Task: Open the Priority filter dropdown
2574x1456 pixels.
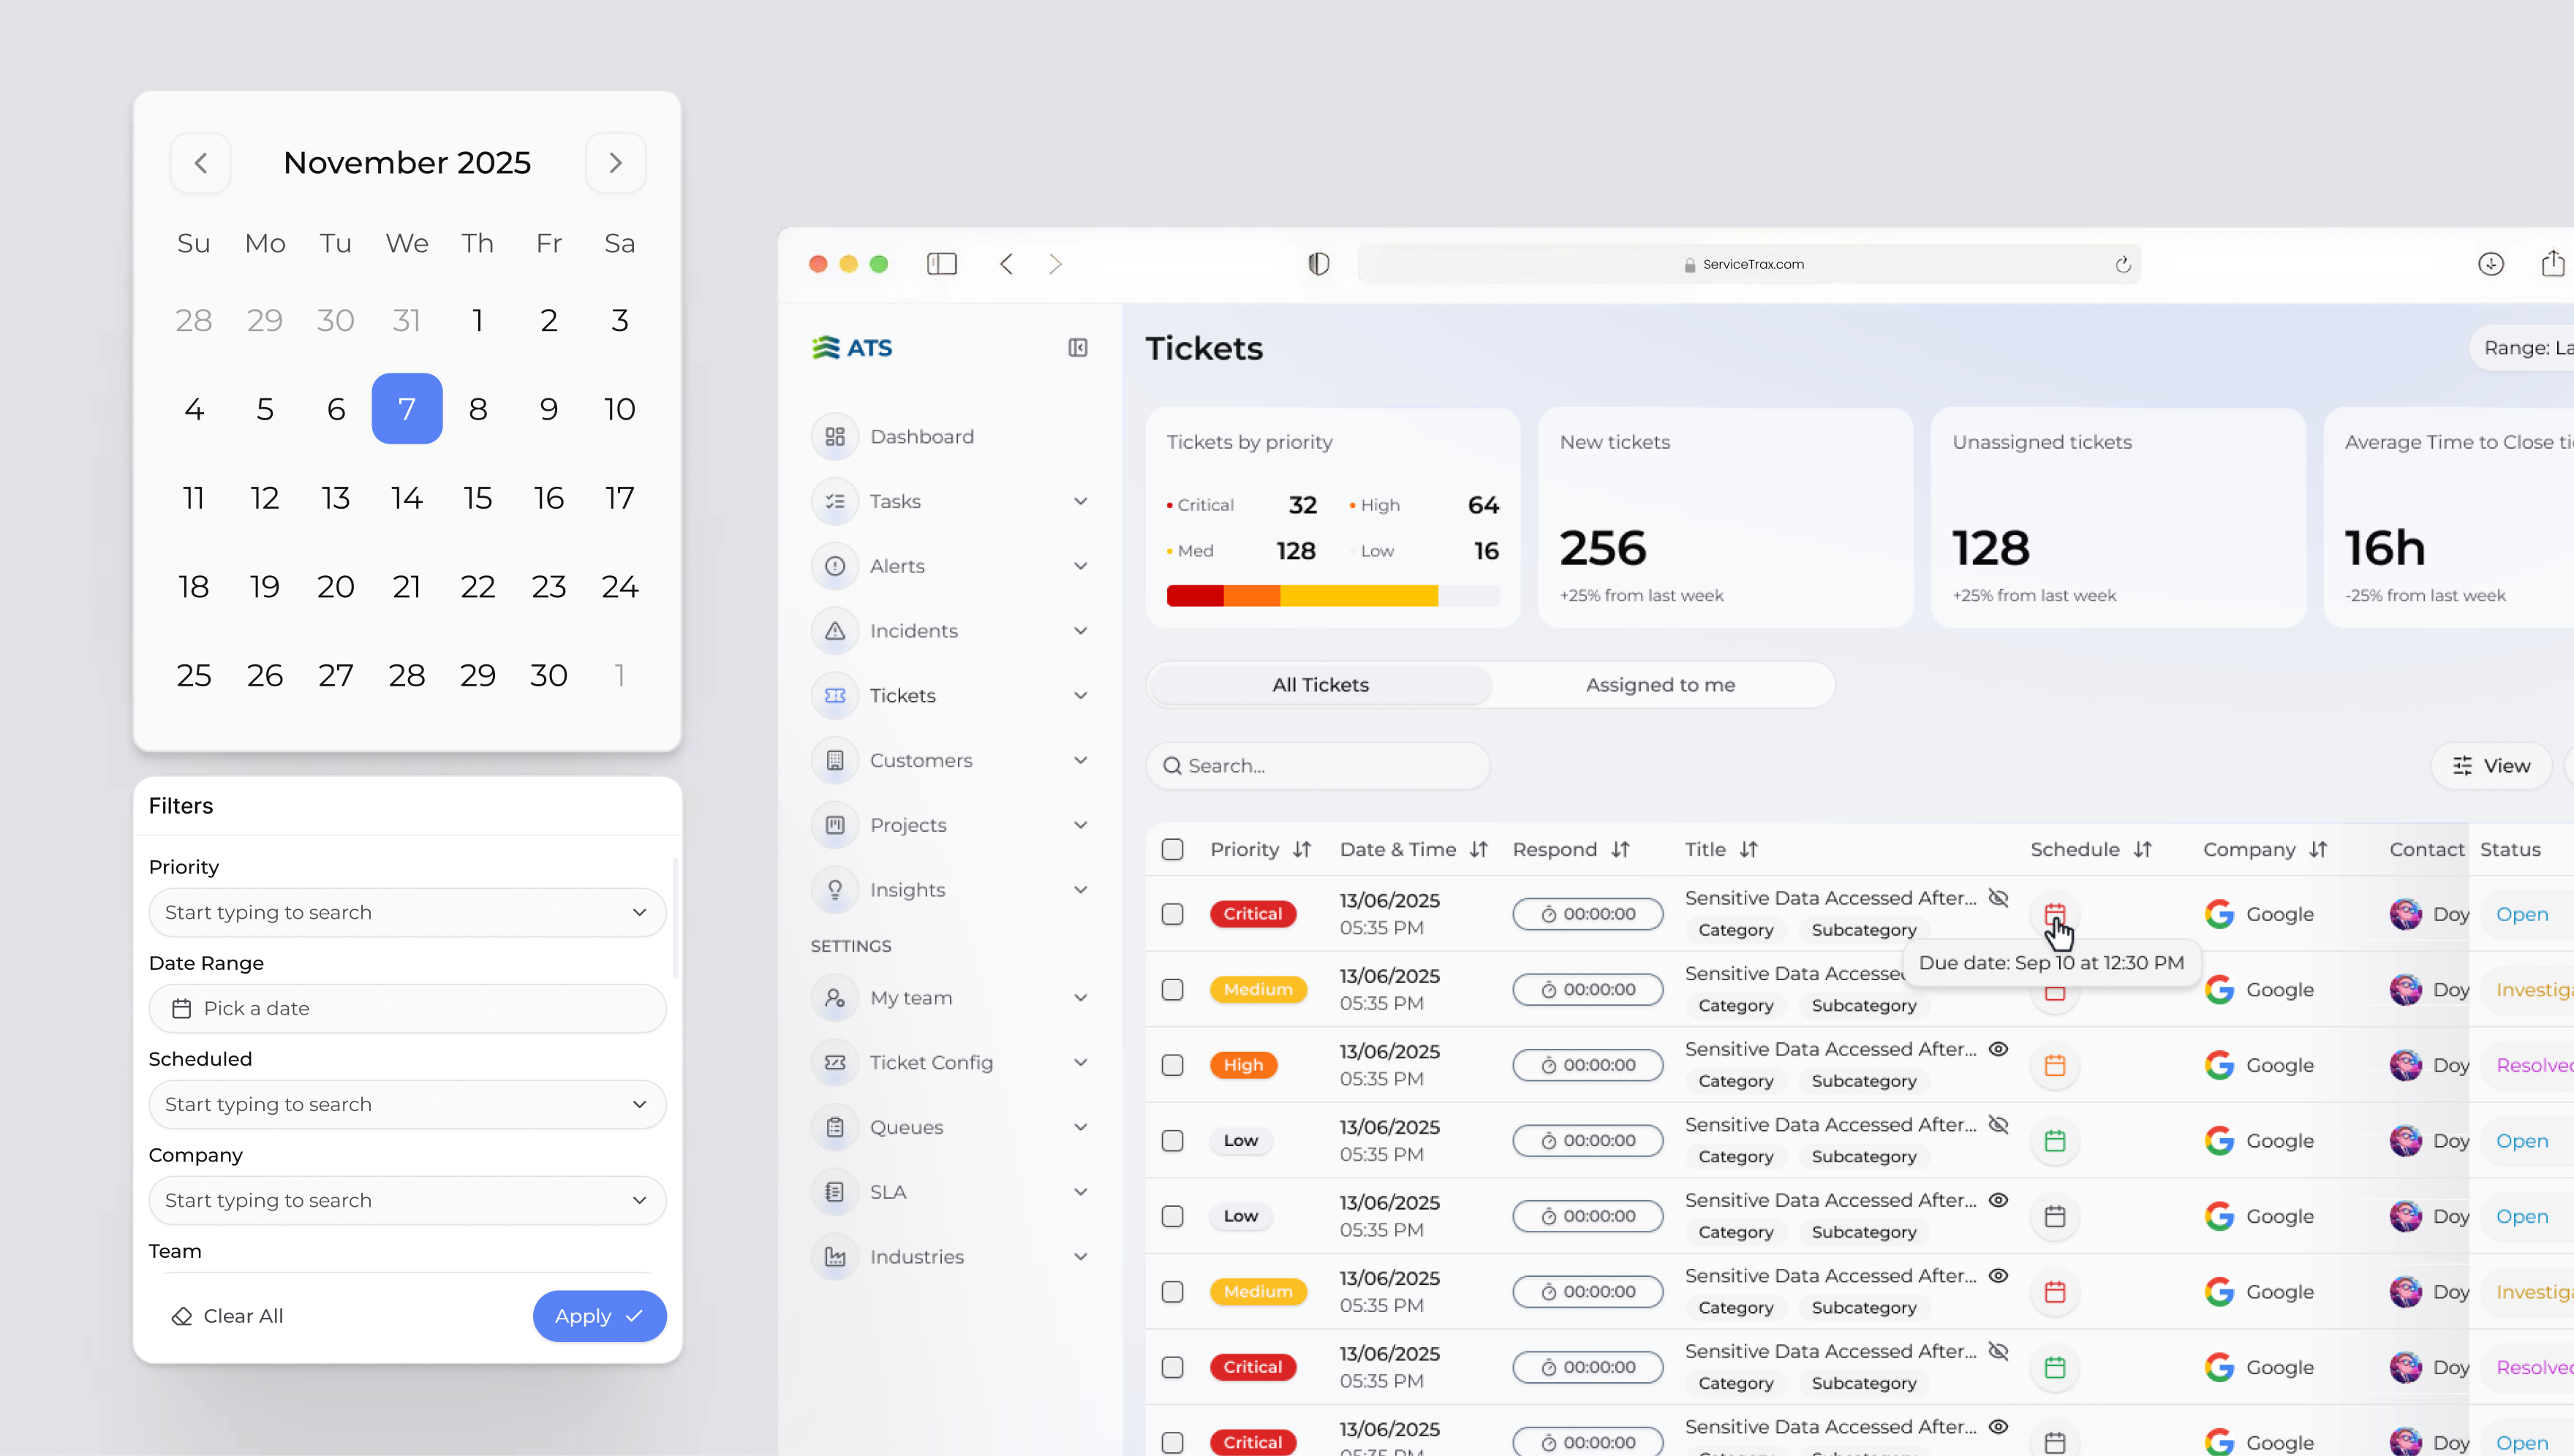Action: (407, 913)
